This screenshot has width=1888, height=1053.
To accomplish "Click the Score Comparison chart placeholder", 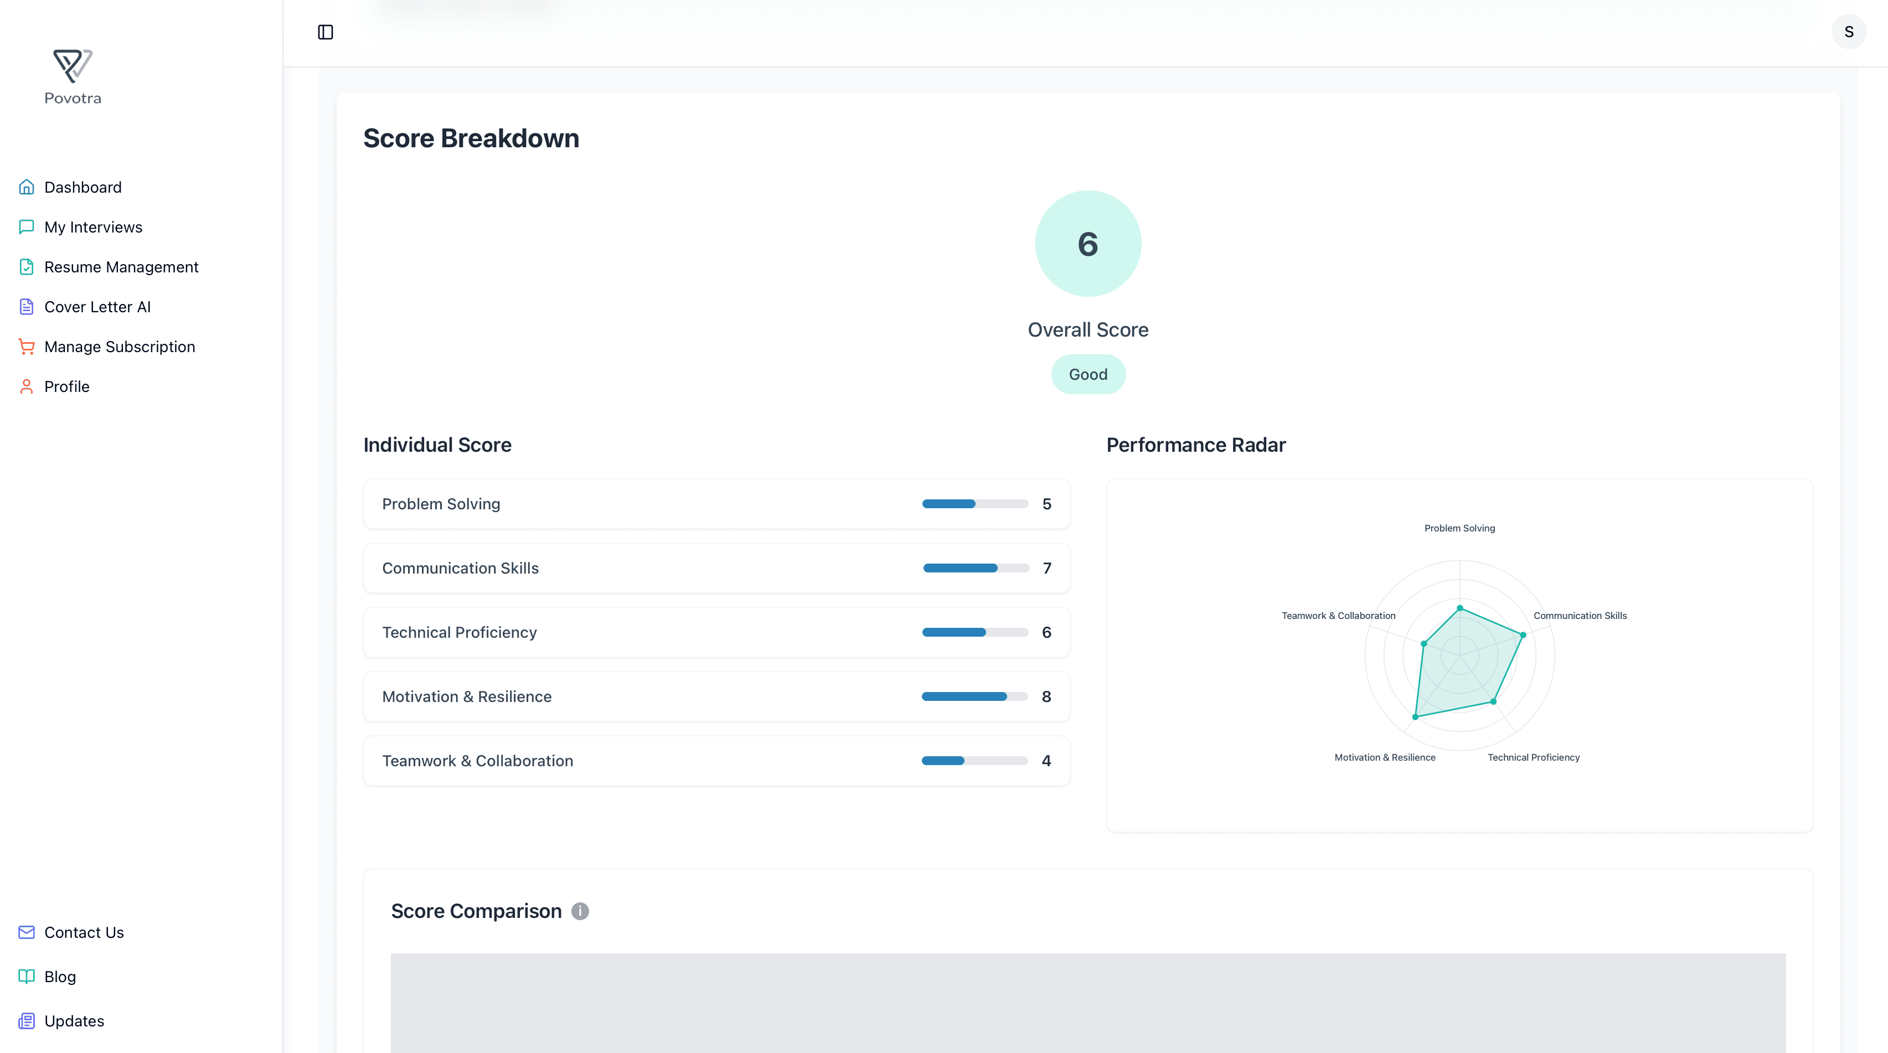I will pyautogui.click(x=1087, y=1003).
